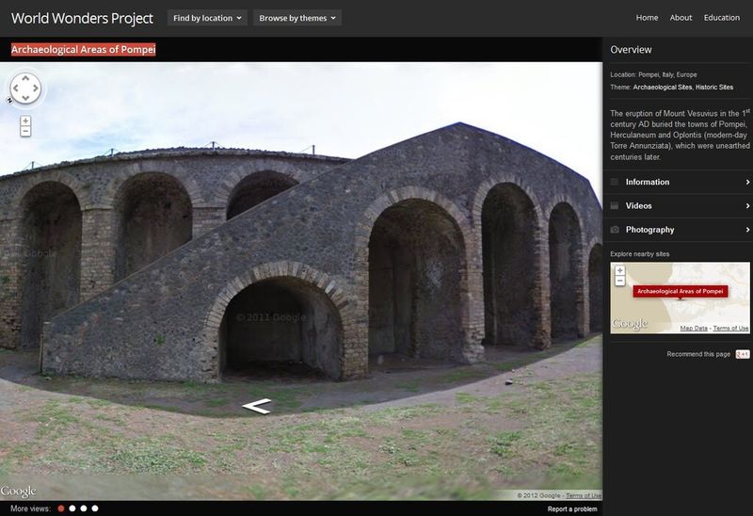The image size is (753, 516).
Task: Click Report a problem link
Action: [x=572, y=508]
